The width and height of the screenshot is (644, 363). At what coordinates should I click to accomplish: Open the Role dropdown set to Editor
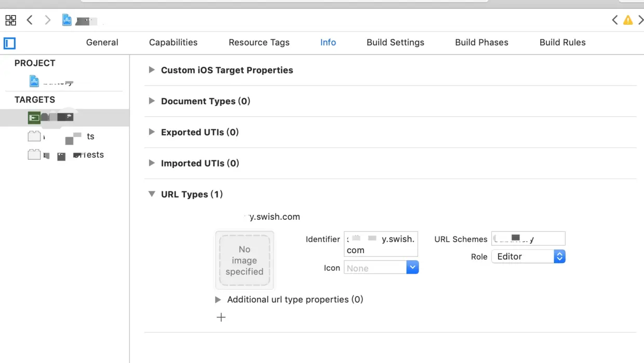[528, 257]
